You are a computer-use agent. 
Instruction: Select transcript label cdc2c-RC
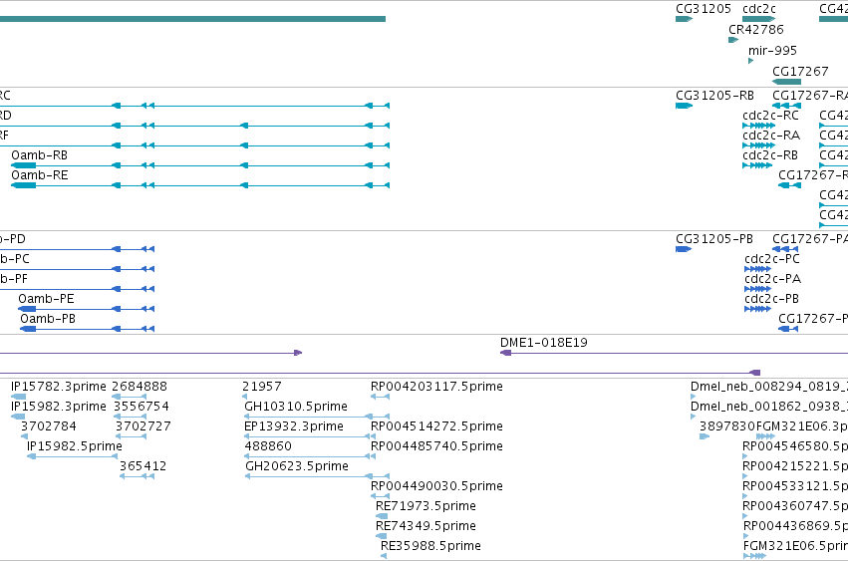tap(770, 116)
